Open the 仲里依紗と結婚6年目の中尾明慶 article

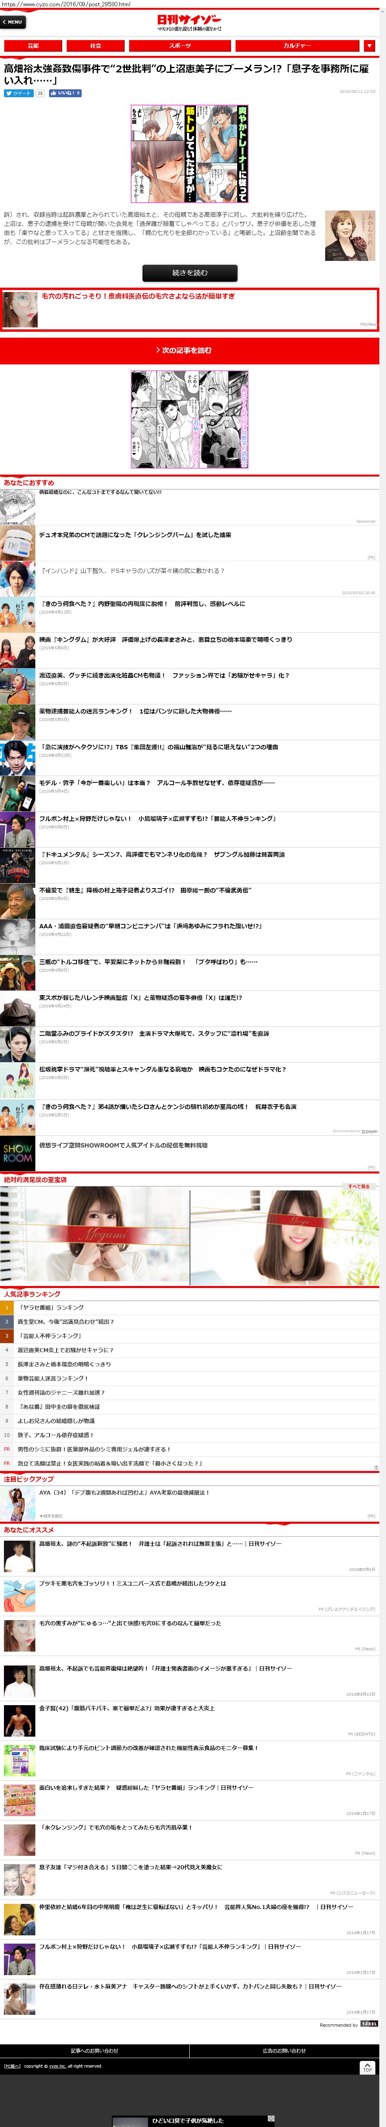click(x=196, y=1907)
